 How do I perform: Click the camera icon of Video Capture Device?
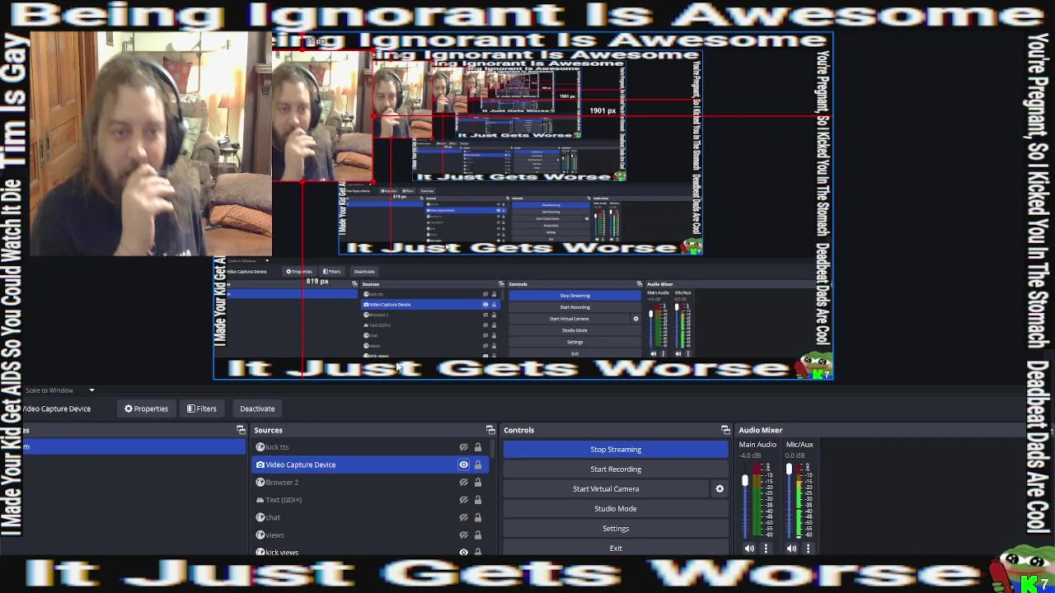point(260,465)
